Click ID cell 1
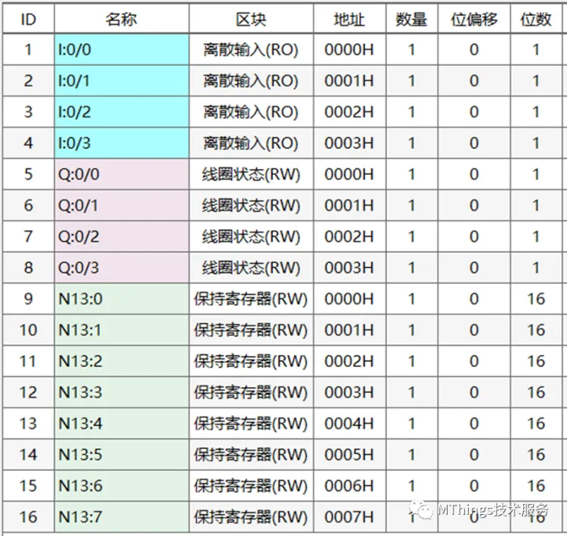 [29, 50]
